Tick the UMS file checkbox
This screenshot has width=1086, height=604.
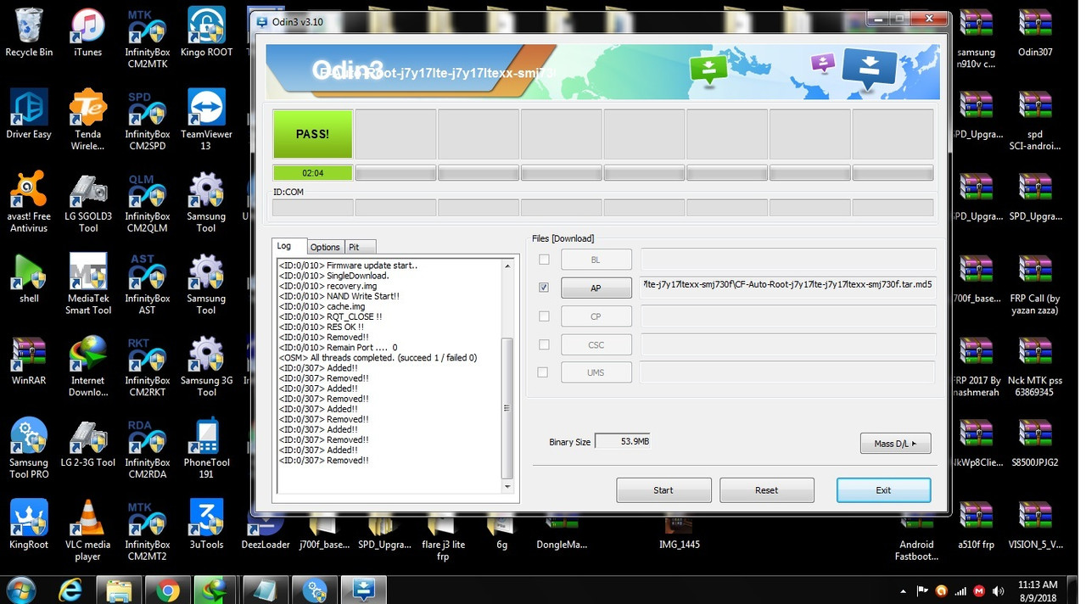[544, 372]
